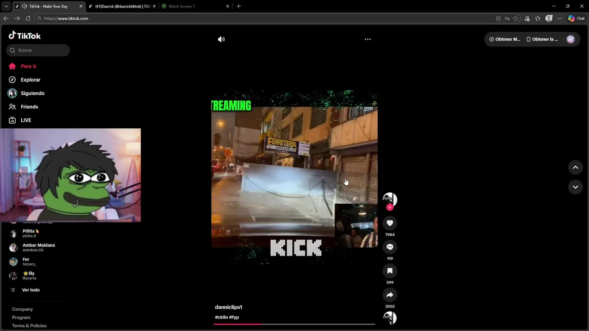The image size is (589, 331).
Task: Like the video with heart icon
Action: tap(390, 223)
